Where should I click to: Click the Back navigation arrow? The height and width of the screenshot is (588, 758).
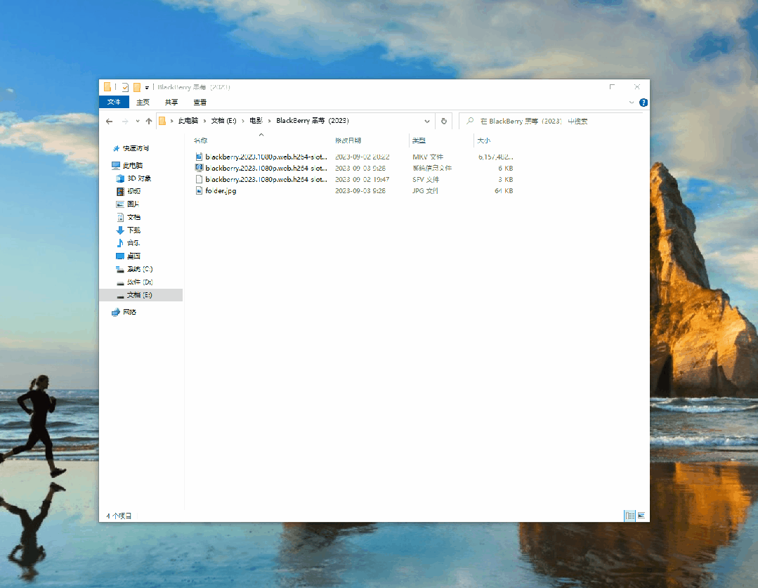coord(110,121)
